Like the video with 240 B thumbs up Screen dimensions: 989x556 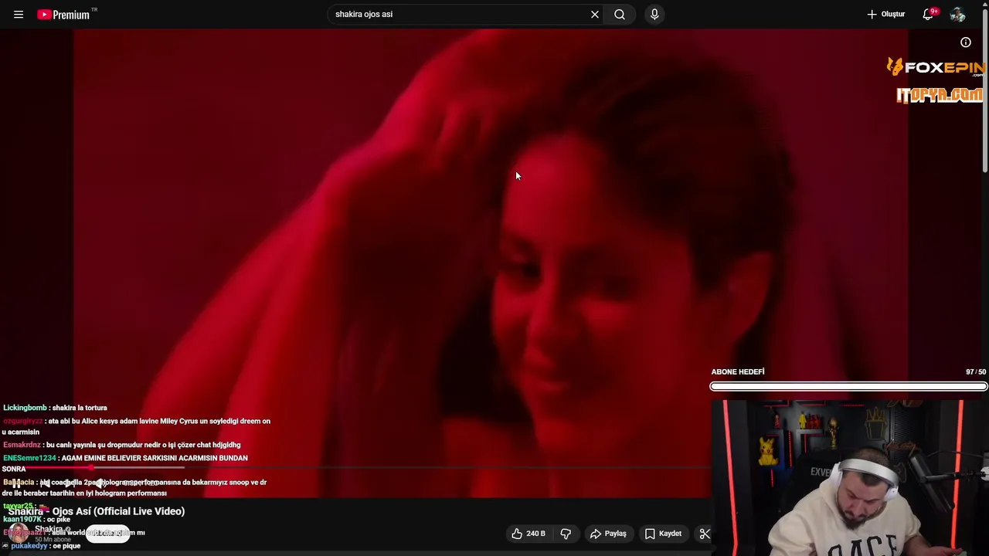click(528, 534)
